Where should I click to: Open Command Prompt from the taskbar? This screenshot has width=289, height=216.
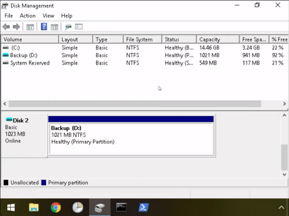[121, 207]
